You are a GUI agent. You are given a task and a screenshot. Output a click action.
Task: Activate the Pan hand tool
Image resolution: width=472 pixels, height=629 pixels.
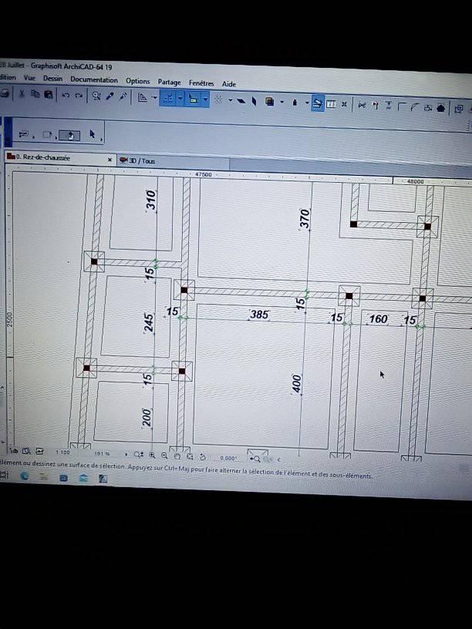[177, 456]
